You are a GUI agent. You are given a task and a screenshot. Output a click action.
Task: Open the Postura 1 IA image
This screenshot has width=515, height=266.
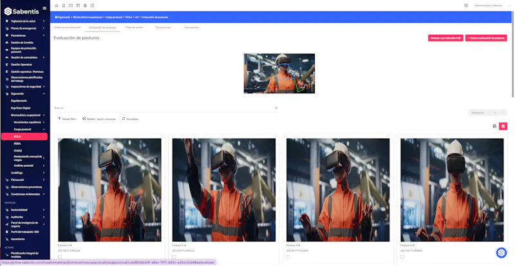tap(109, 190)
